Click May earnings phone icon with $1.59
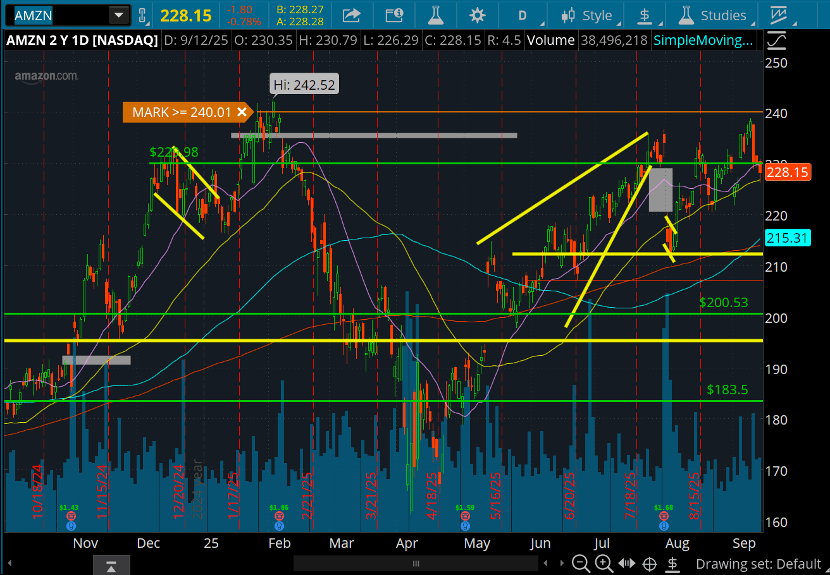Image resolution: width=830 pixels, height=575 pixels. (x=465, y=516)
